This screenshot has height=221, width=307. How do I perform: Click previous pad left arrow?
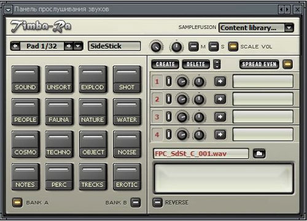coord(15,46)
